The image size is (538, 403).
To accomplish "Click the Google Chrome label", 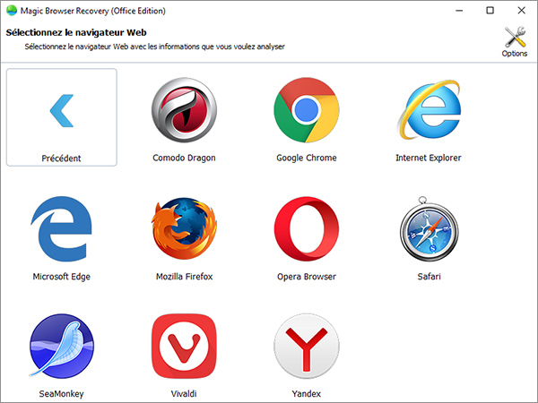I will click(307, 158).
